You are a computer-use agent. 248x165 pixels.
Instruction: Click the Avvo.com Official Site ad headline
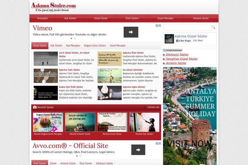pos(70,146)
